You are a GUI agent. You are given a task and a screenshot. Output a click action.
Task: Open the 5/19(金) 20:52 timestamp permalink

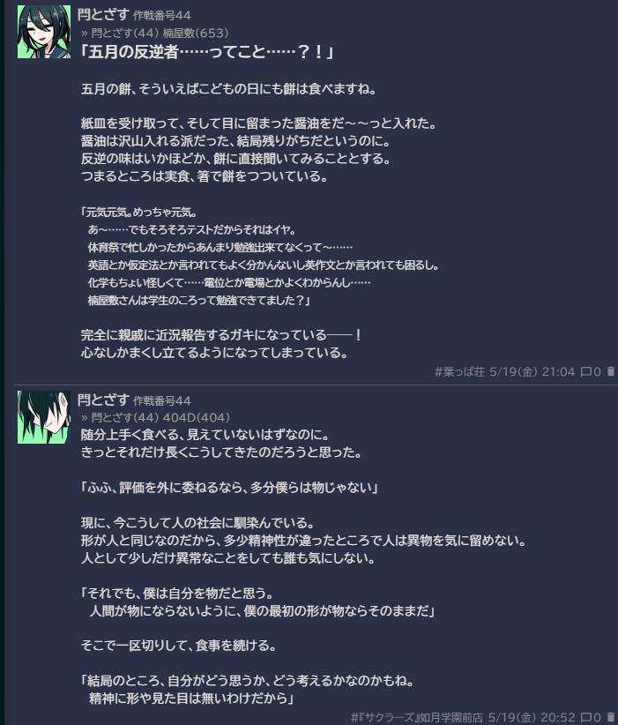(x=532, y=717)
